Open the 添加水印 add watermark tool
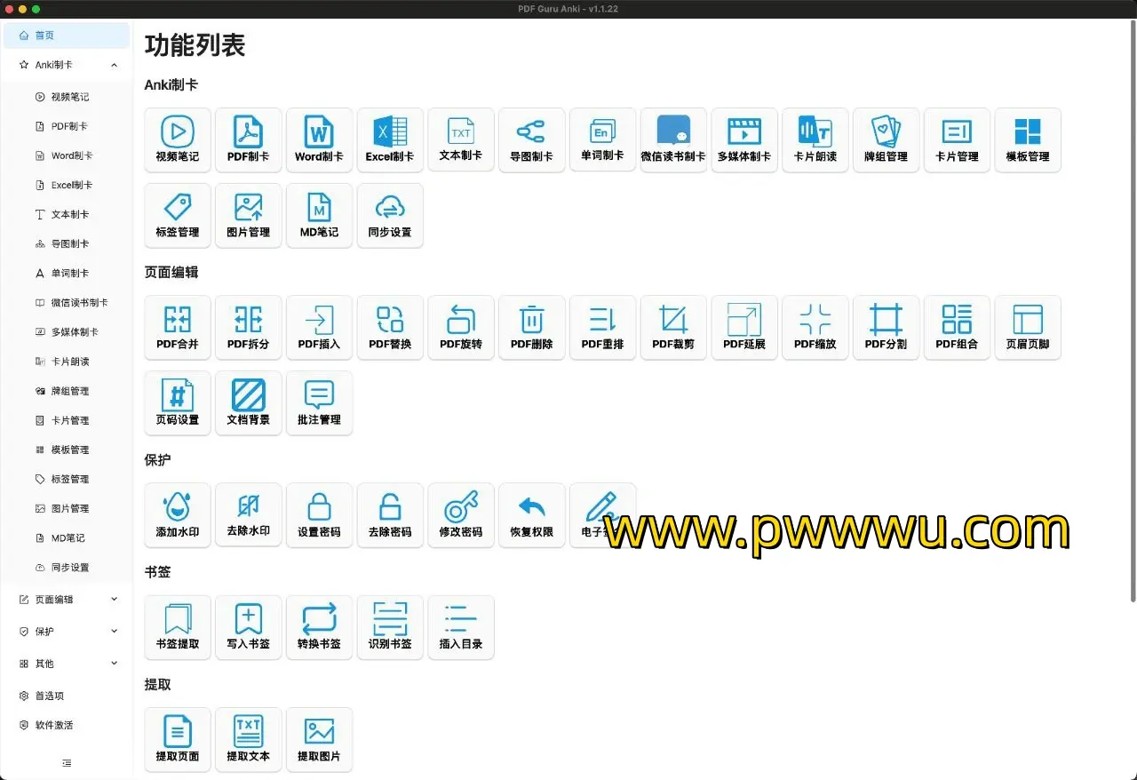Image resolution: width=1137 pixels, height=780 pixels. [177, 514]
